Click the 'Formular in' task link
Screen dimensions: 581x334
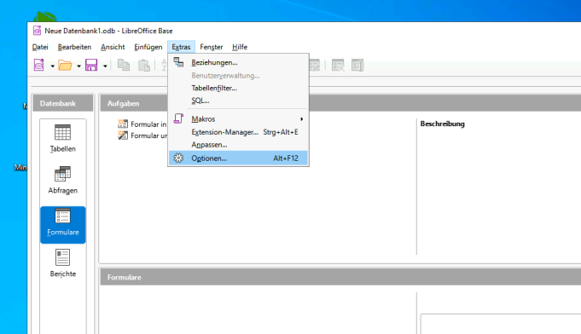(x=148, y=124)
